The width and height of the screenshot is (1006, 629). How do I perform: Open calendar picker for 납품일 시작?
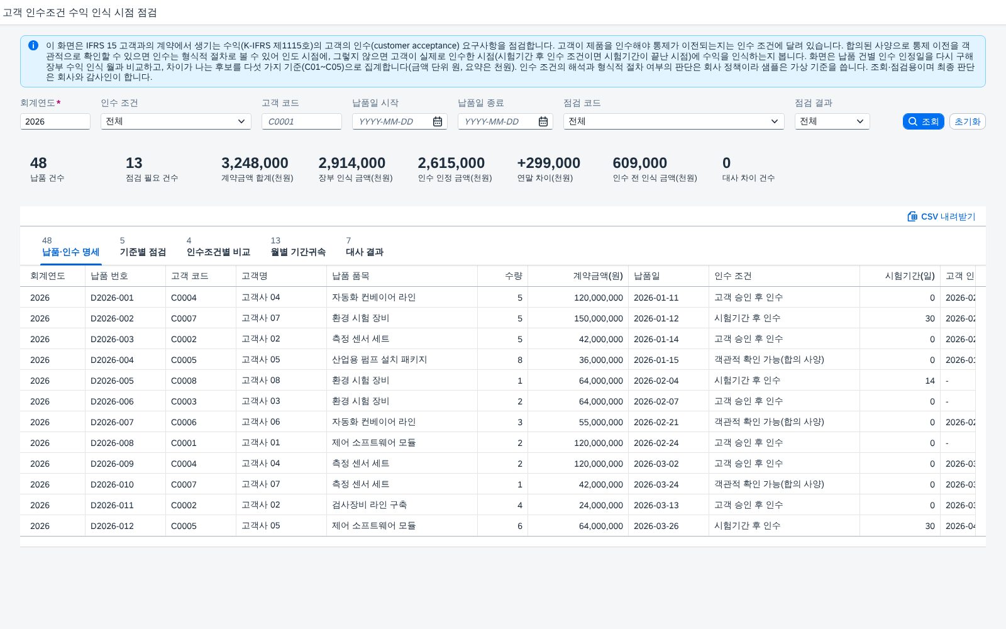[438, 121]
